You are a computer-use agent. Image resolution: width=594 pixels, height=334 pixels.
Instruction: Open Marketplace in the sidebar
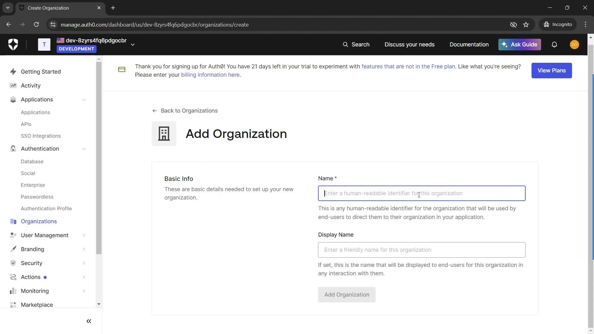pyautogui.click(x=37, y=305)
